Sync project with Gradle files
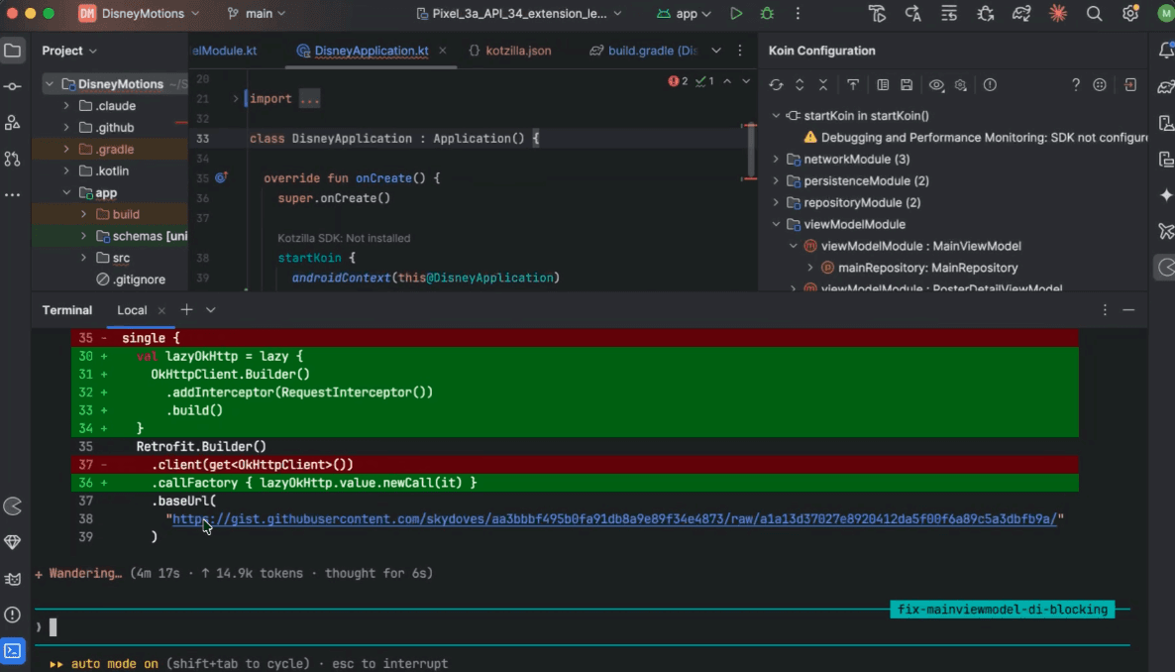Screen dimensions: 1175x672 coord(1021,14)
